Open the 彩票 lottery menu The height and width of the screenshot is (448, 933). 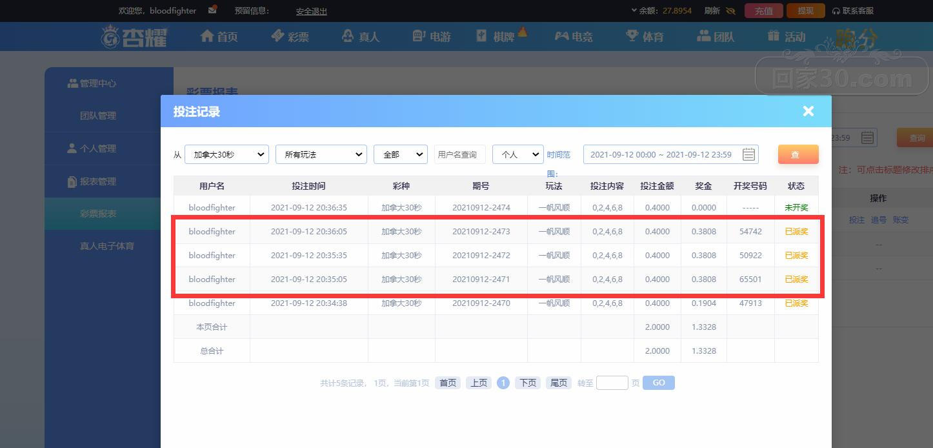[290, 36]
